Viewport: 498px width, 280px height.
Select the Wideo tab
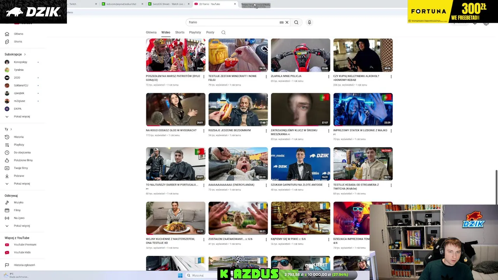[x=166, y=32]
